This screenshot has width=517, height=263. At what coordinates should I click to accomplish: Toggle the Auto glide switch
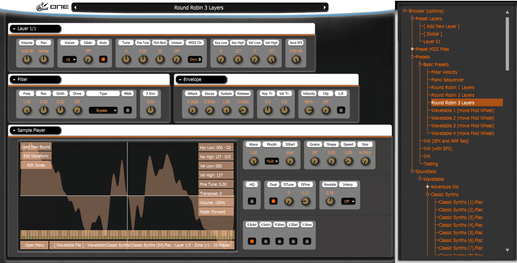103,59
